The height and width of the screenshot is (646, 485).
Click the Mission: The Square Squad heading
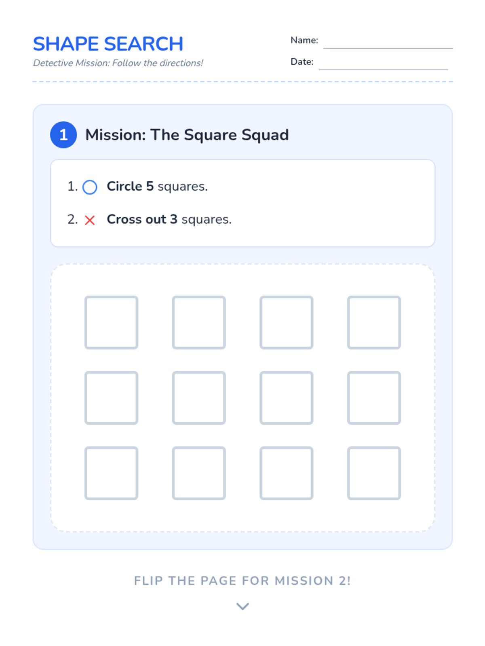click(187, 135)
